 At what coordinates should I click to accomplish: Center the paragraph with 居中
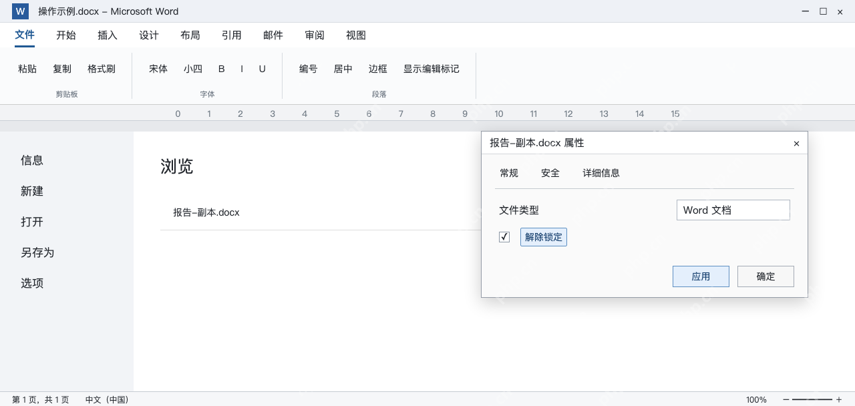tap(343, 69)
